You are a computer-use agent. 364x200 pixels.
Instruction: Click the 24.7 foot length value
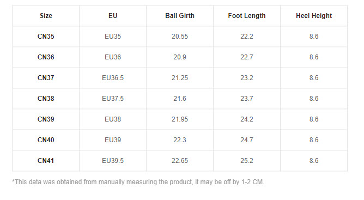click(x=246, y=140)
